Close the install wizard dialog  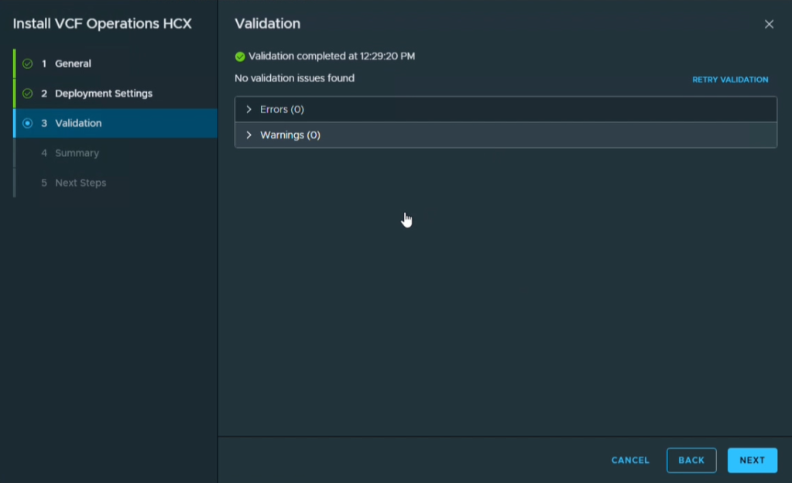point(769,24)
